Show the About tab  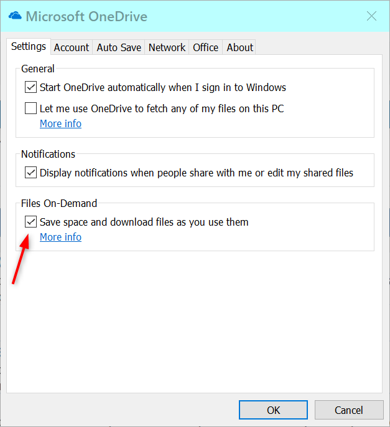coord(239,47)
